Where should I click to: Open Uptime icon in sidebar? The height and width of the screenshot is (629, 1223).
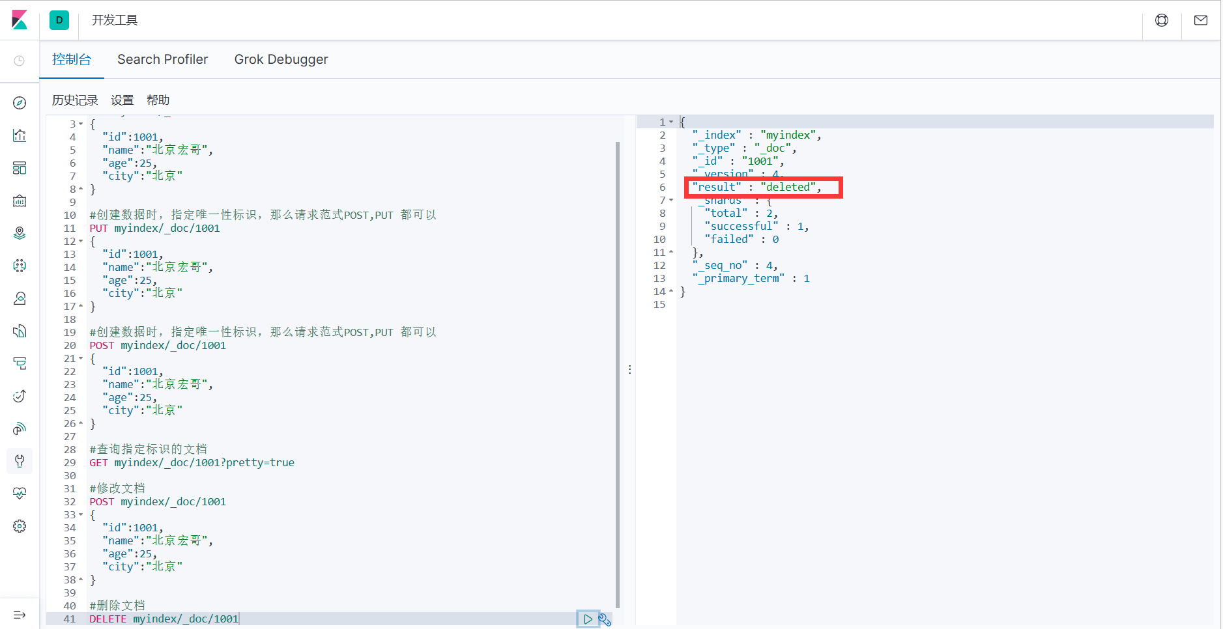click(20, 396)
